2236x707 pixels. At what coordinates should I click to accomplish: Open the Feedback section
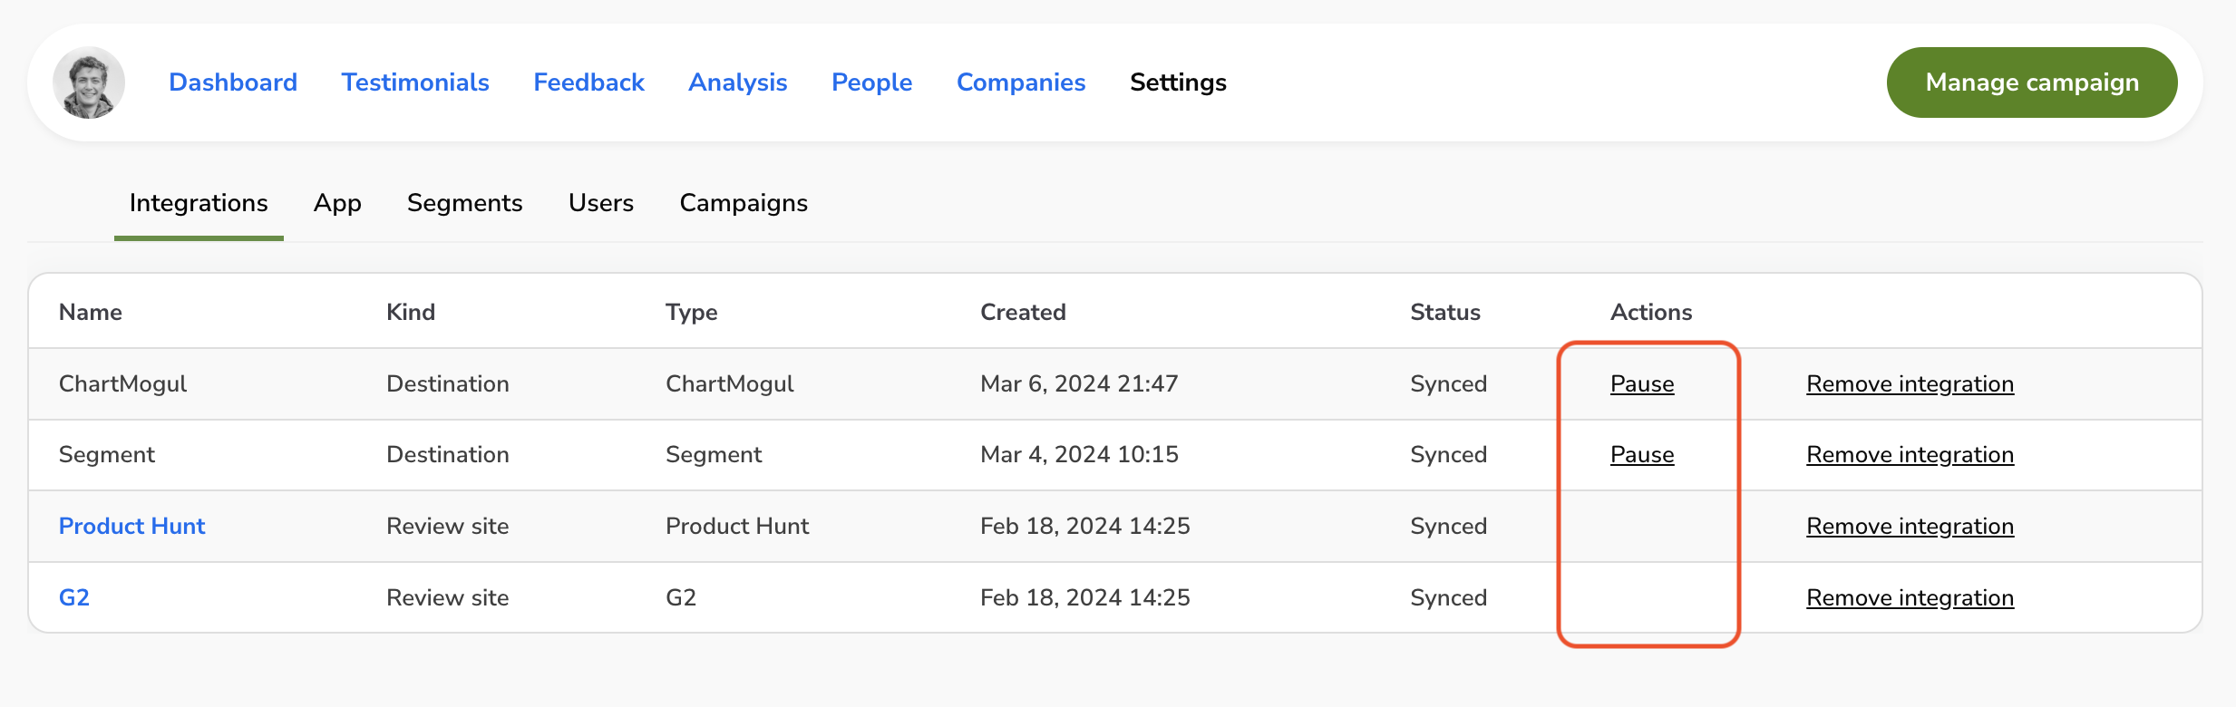(x=588, y=82)
